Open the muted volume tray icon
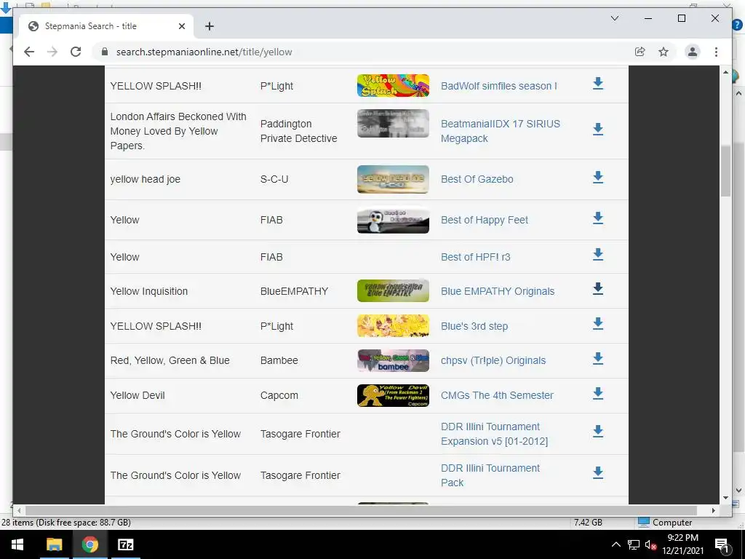 (x=650, y=544)
